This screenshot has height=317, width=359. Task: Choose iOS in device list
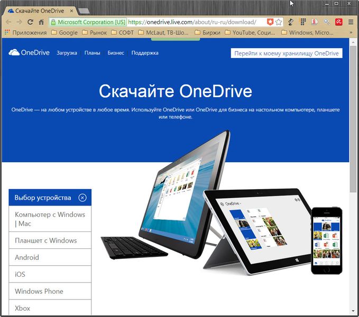click(x=50, y=274)
